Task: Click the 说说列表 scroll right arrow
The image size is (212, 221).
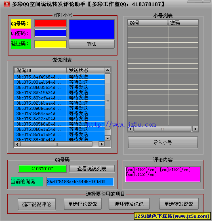Action: [x=101, y=145]
